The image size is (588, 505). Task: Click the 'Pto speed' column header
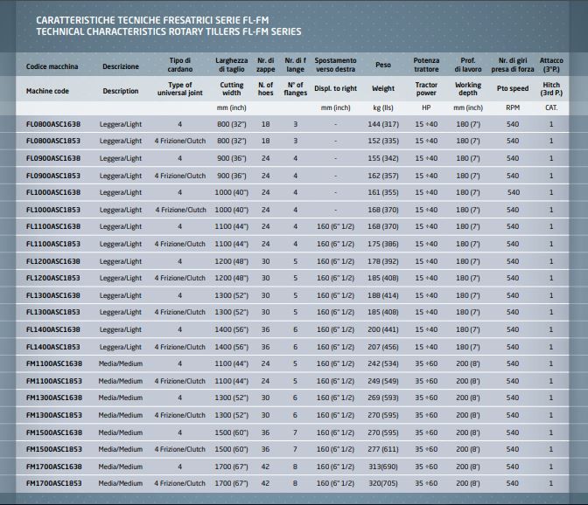tap(513, 89)
